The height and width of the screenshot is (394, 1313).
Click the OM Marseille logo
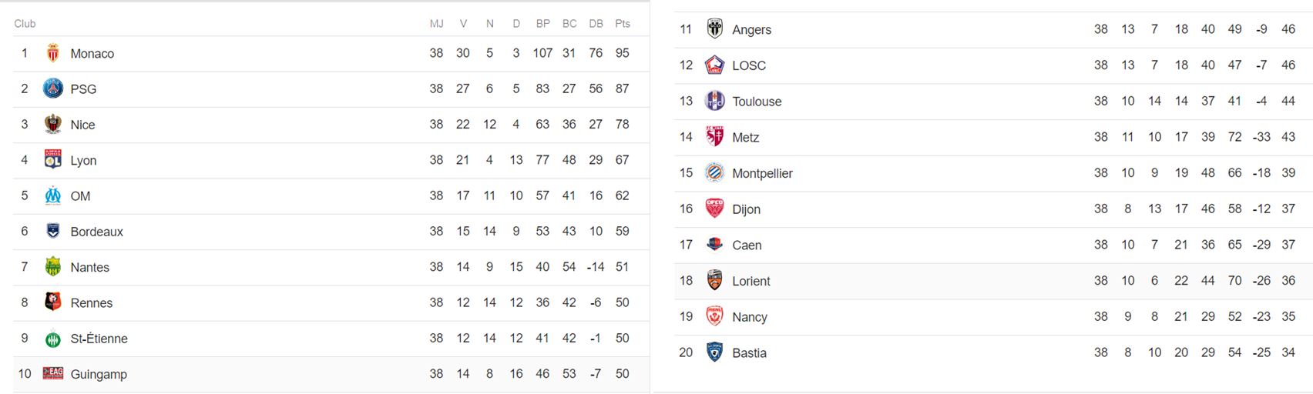coord(52,195)
